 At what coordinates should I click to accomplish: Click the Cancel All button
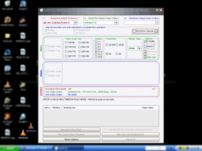pos(131,139)
